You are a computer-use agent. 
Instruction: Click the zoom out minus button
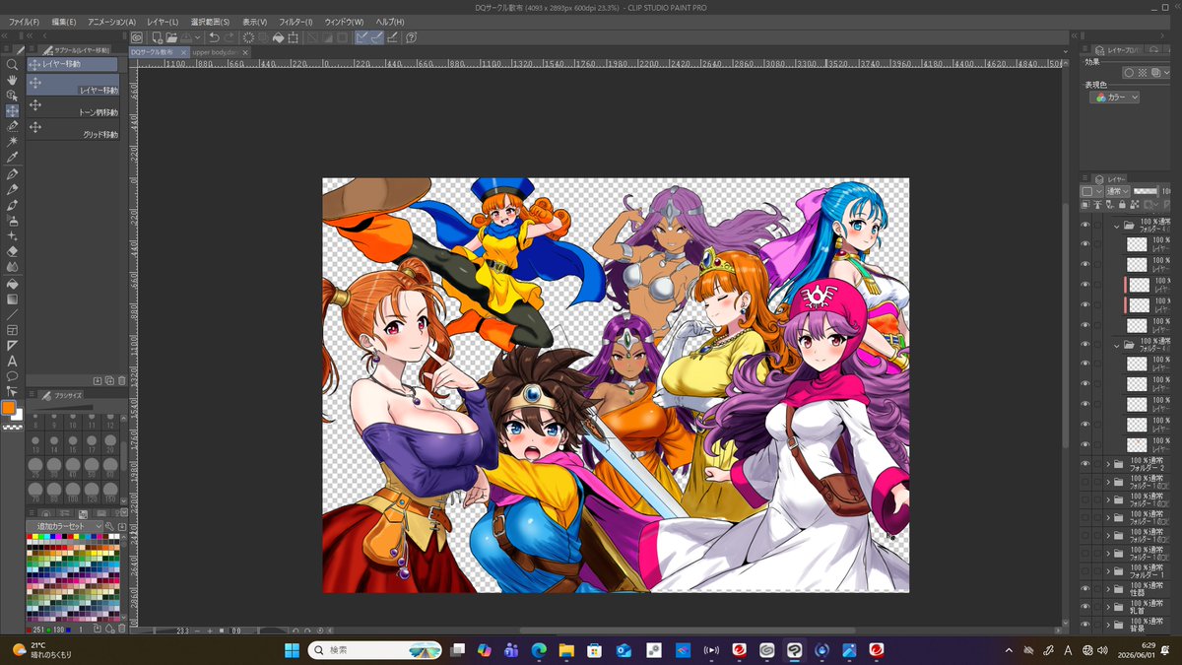click(x=196, y=630)
